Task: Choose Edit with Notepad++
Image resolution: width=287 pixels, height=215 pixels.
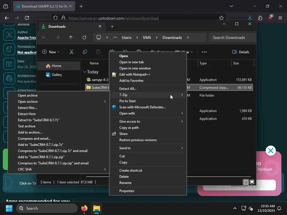Action: 148,74
